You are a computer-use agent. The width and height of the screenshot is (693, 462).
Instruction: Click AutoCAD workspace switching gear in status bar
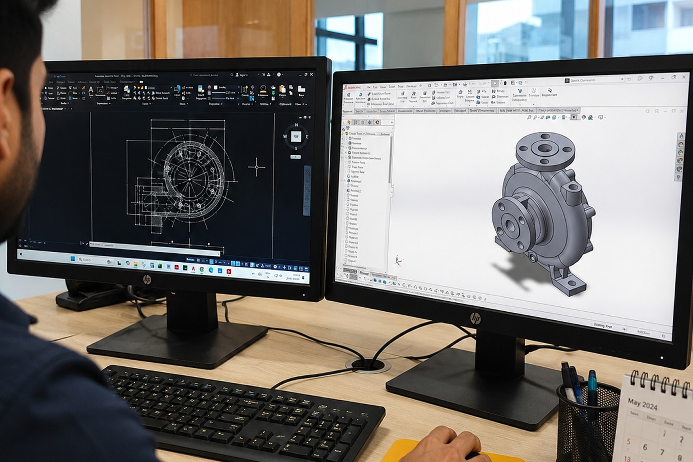pyautogui.click(x=275, y=266)
